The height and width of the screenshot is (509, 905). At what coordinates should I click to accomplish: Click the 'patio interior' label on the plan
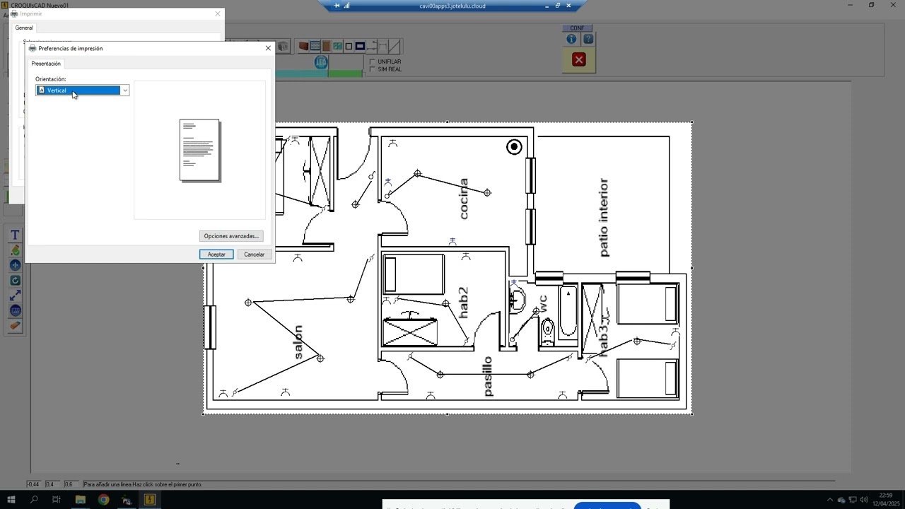tap(603, 218)
